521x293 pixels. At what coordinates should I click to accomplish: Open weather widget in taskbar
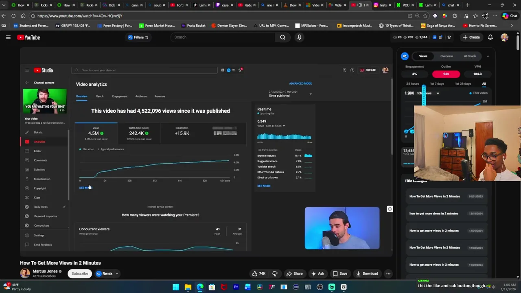(x=18, y=287)
